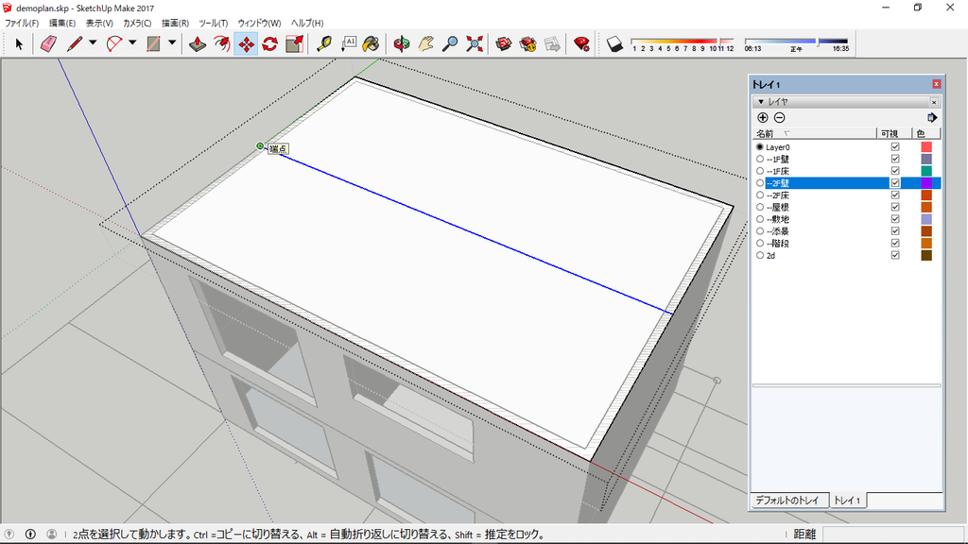
Task: Collapse the レイヤ panel triangle
Action: (761, 102)
